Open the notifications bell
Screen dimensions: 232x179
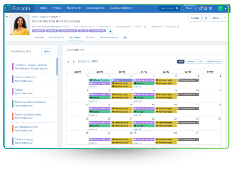[x=201, y=8]
